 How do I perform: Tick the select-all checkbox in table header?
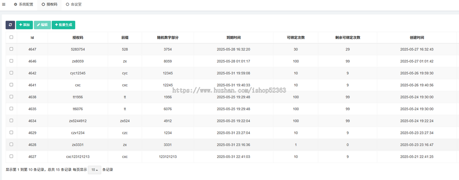coord(11,37)
